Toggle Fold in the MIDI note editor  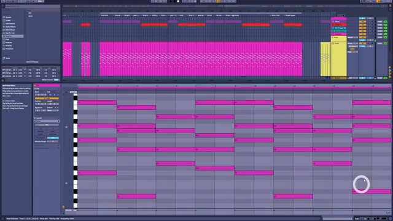(66, 92)
